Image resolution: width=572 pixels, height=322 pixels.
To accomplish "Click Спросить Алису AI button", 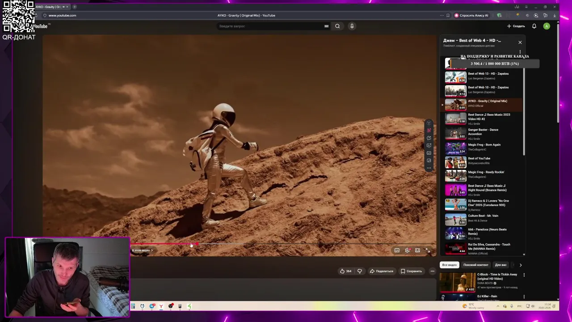I will (471, 15).
